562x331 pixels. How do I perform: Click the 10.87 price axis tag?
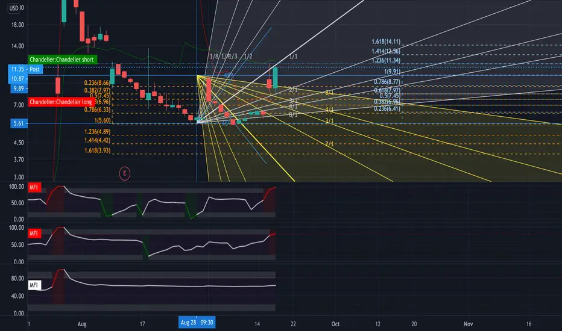pyautogui.click(x=17, y=79)
